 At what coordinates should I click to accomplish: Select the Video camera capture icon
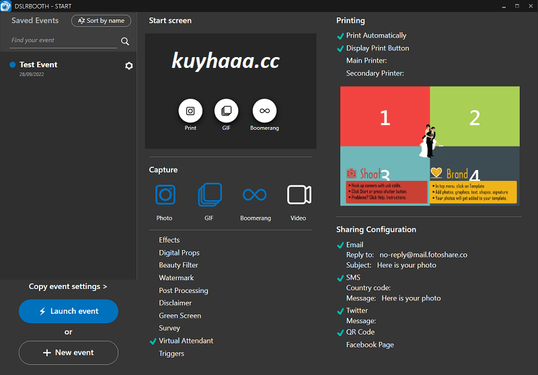click(x=299, y=195)
